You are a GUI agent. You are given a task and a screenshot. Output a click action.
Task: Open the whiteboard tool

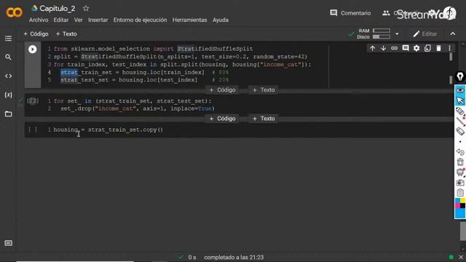[x=460, y=172]
